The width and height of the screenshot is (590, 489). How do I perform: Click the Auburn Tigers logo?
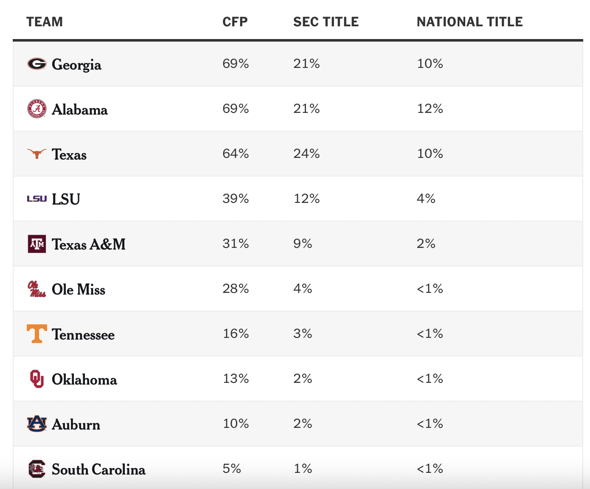coord(37,424)
